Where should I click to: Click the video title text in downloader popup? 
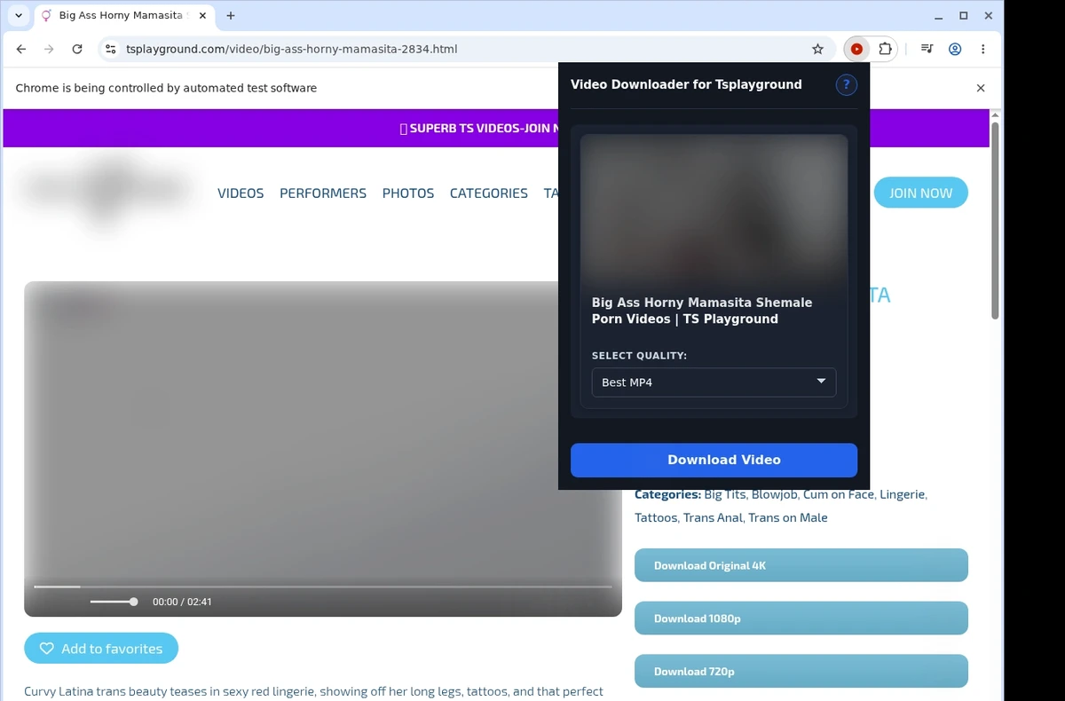tap(702, 311)
